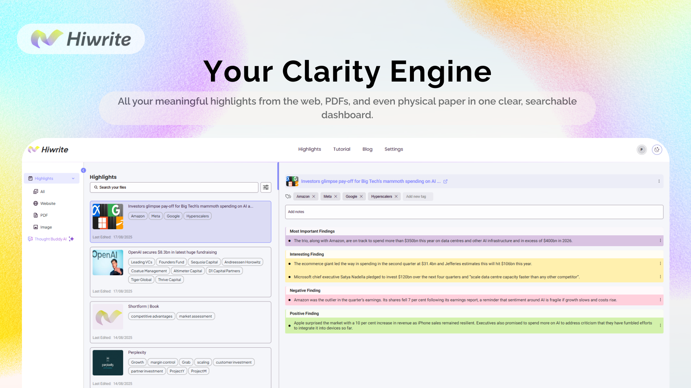This screenshot has width=691, height=388.
Task: Open options for the Apple revenue highlight
Action: [660, 325]
